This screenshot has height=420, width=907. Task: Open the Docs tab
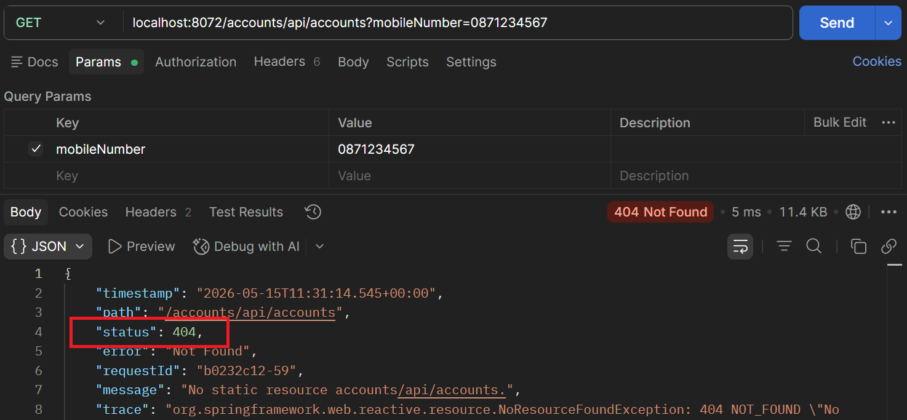tap(34, 62)
